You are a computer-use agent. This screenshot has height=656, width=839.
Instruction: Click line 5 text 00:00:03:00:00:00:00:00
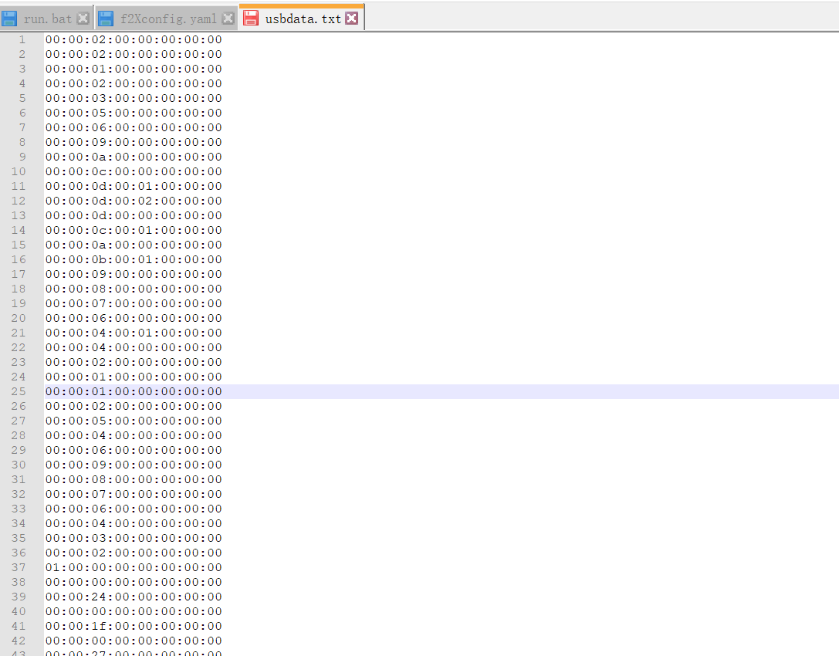tap(134, 99)
